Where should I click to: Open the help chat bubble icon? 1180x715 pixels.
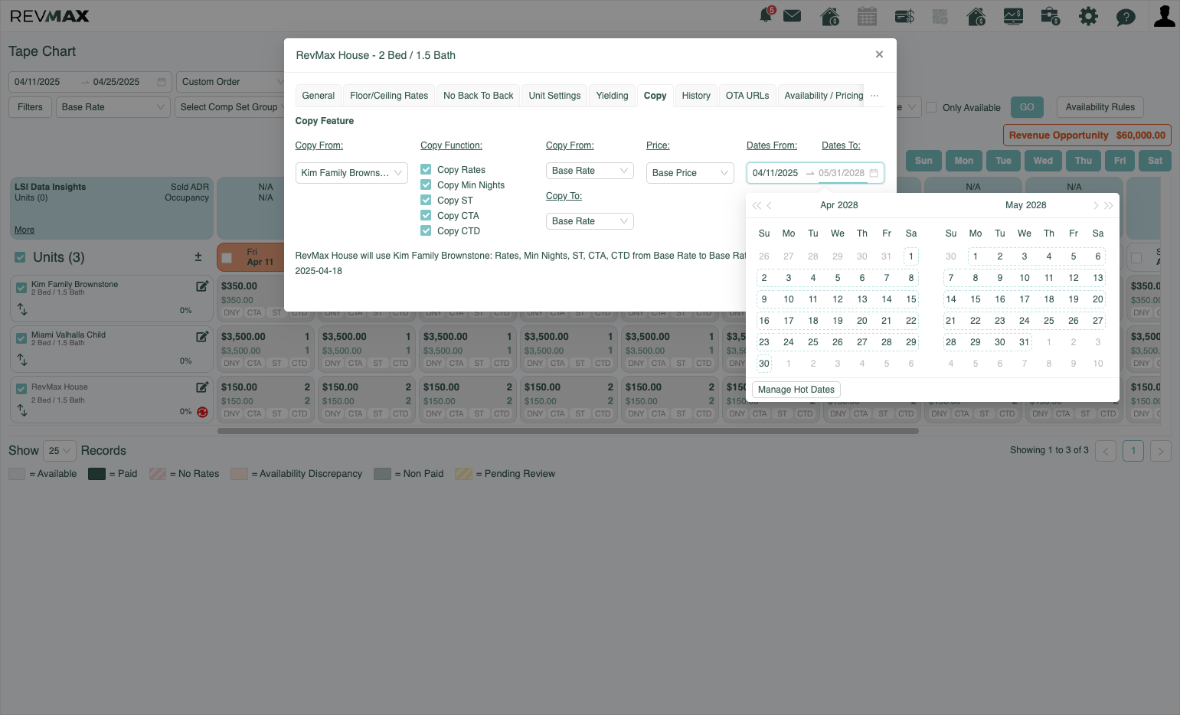(1126, 17)
